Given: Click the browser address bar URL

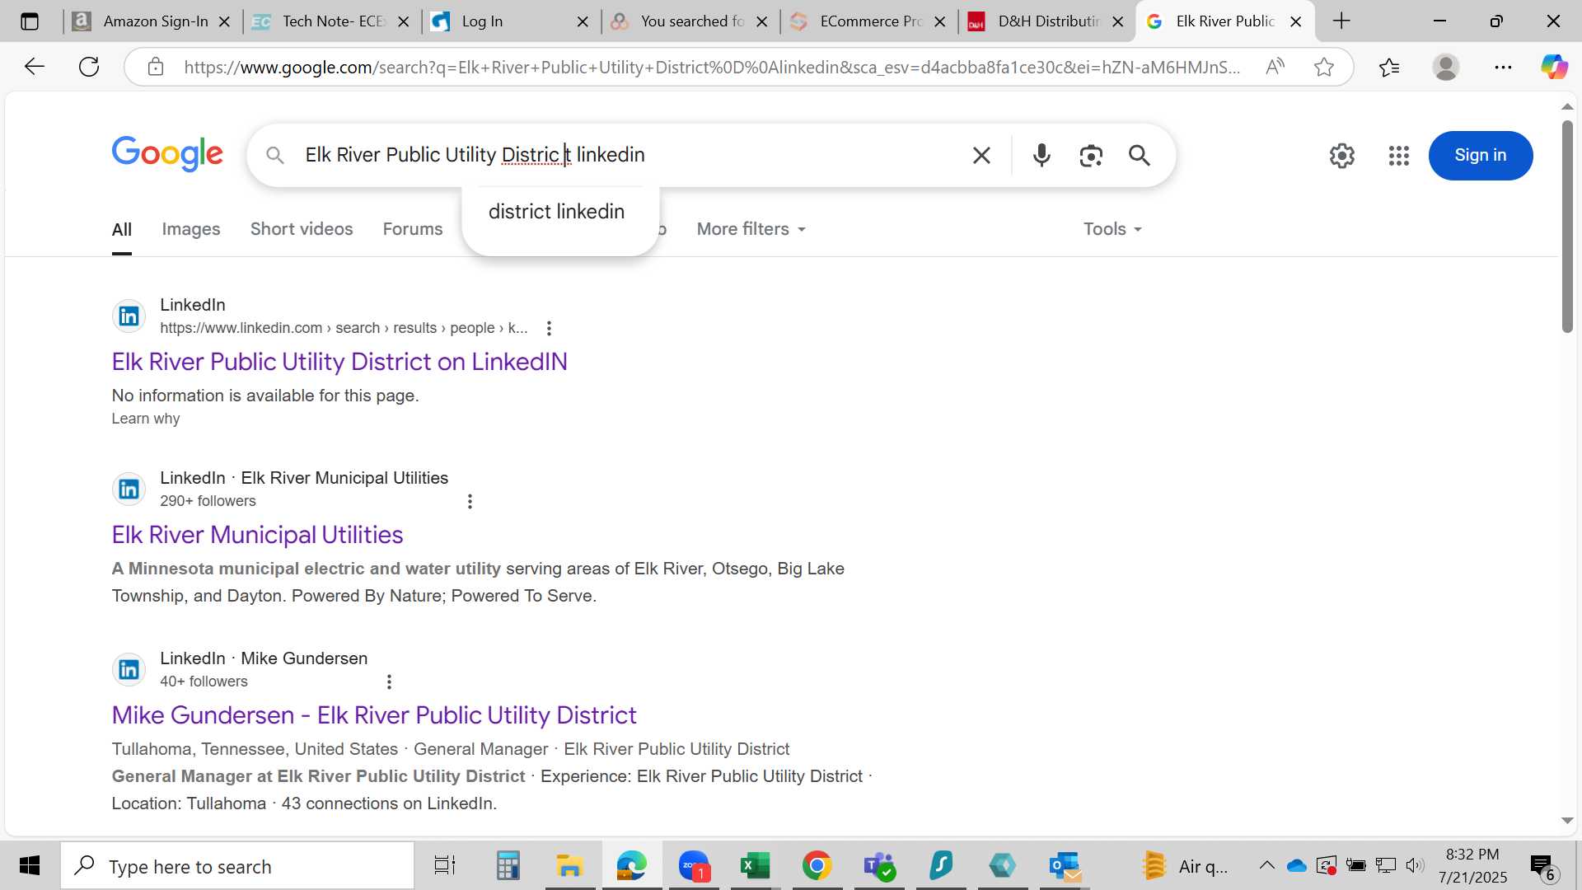Looking at the screenshot, I should [x=712, y=67].
